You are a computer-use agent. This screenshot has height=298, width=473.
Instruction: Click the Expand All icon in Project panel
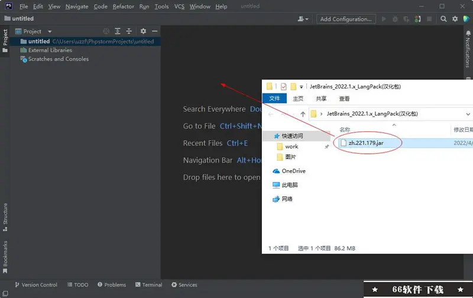(118, 31)
